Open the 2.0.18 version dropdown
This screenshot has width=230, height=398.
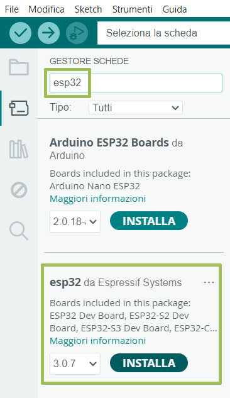coord(75,221)
